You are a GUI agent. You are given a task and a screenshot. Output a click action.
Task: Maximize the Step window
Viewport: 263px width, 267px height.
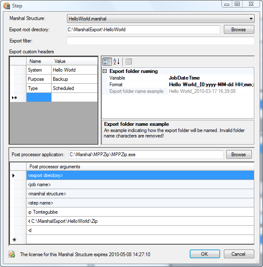point(237,4)
